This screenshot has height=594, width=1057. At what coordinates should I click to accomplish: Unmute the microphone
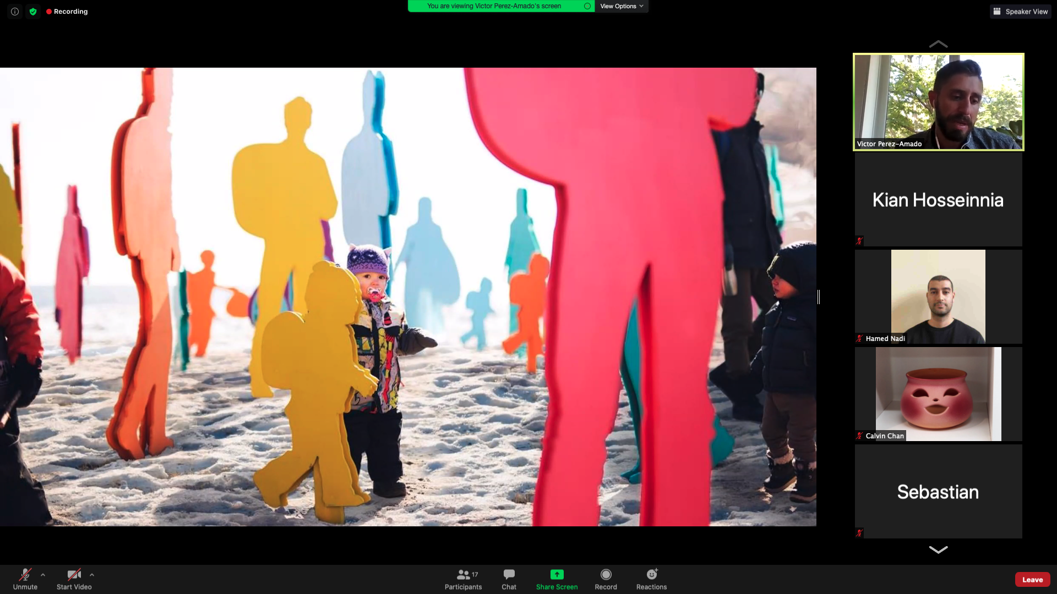pos(25,579)
